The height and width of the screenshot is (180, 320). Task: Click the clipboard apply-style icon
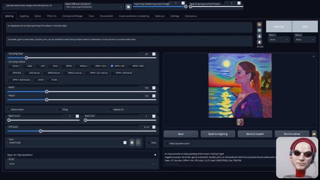259,42
